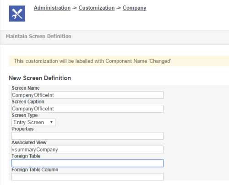Click the Screen Type label
Viewport: 229px width, 185px height.
click(x=25, y=115)
